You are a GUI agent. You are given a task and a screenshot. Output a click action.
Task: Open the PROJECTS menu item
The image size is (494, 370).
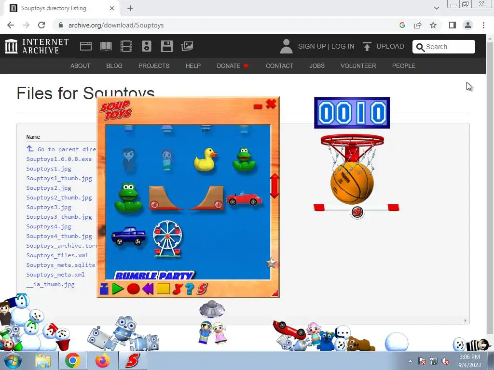click(x=154, y=66)
